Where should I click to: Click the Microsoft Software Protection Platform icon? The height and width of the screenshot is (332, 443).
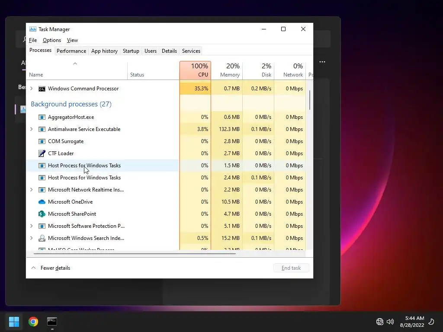pos(42,226)
